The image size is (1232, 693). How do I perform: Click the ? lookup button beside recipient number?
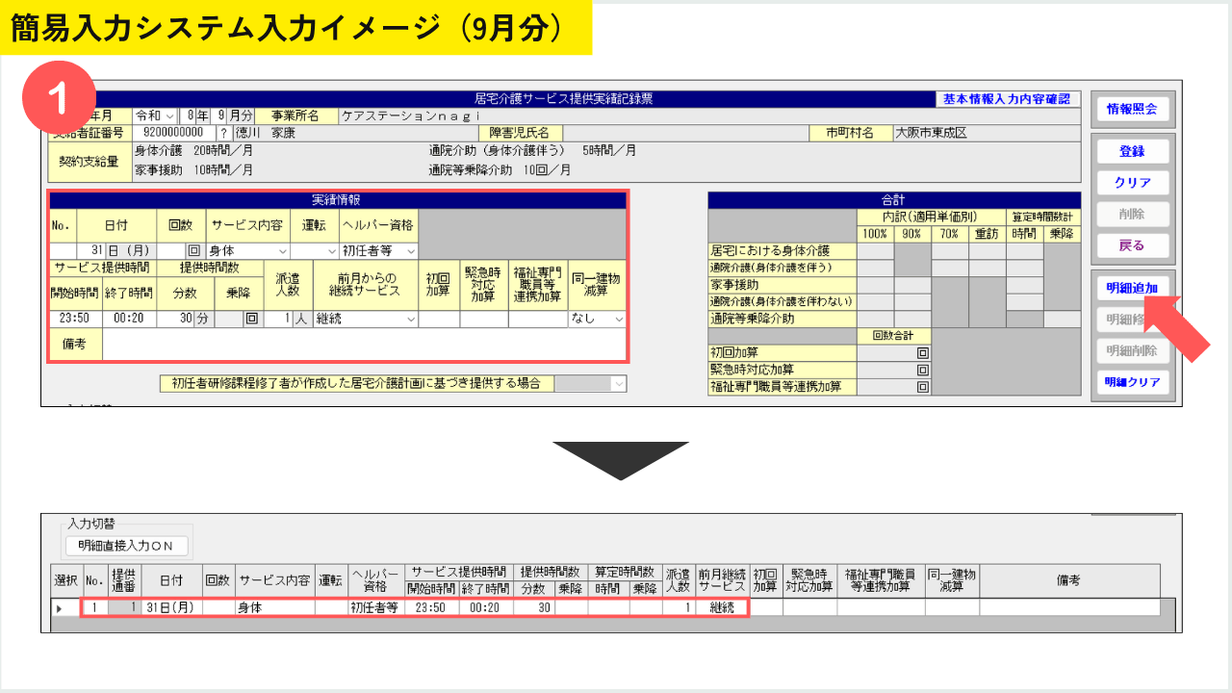click(222, 133)
